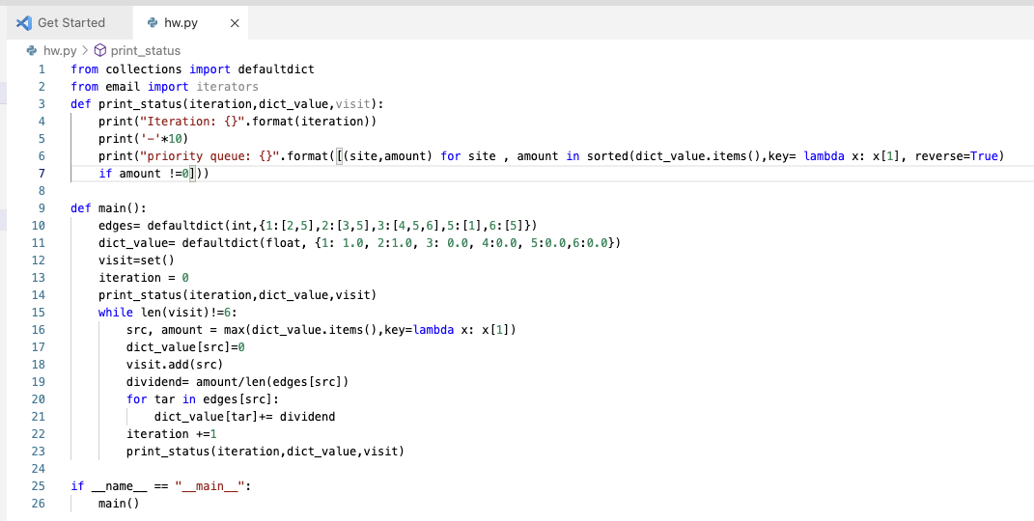1034x521 pixels.
Task: Click the VS Code logo on Get Started tab
Action: pyautogui.click(x=24, y=22)
